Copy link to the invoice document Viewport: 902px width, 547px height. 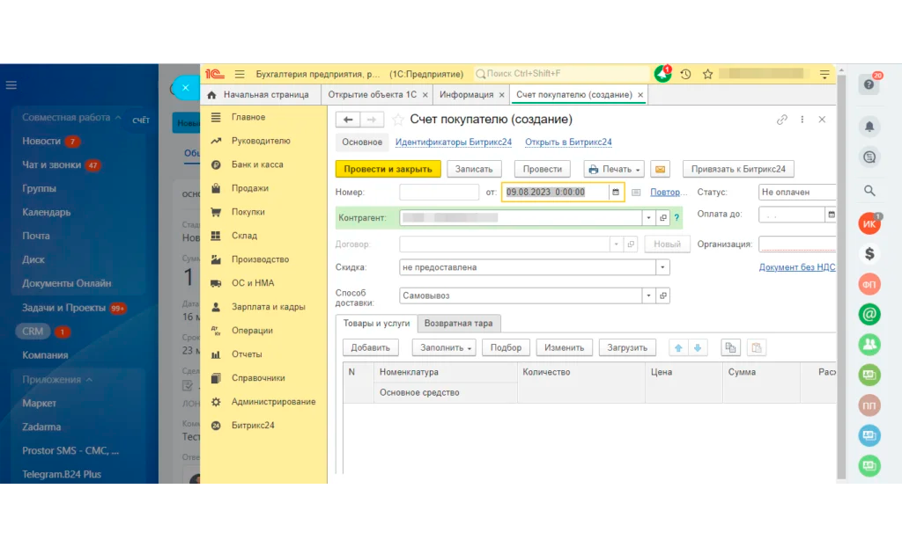click(782, 120)
